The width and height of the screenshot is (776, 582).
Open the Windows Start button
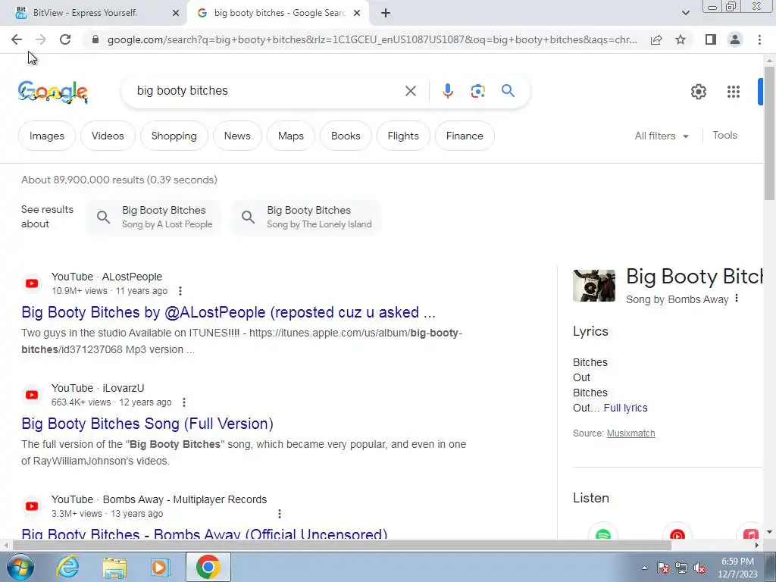coord(20,567)
